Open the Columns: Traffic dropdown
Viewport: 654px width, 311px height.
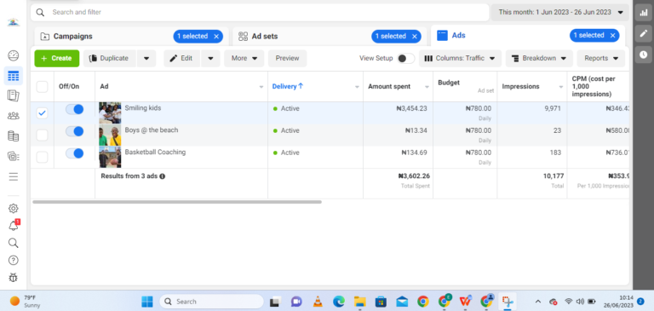[460, 59]
